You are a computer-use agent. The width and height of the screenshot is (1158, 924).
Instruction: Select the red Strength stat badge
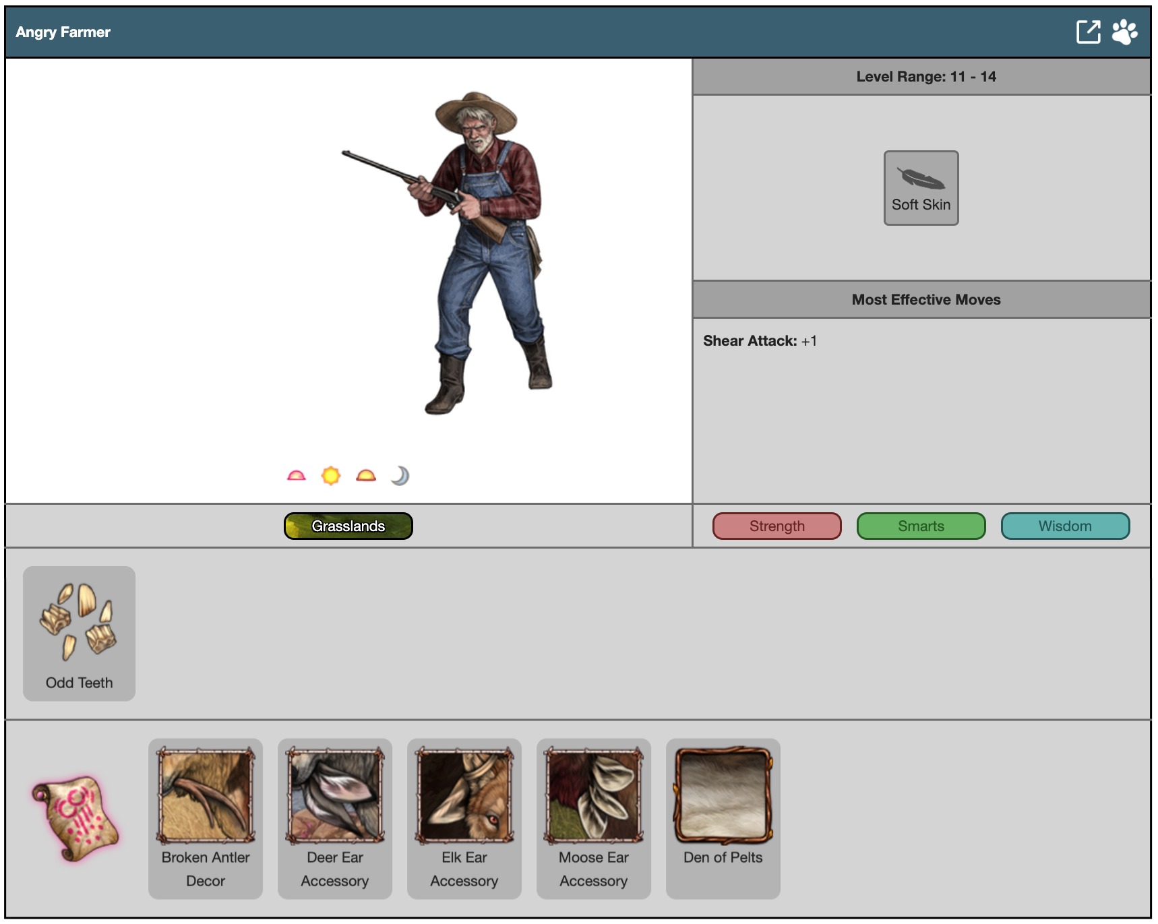coord(776,526)
